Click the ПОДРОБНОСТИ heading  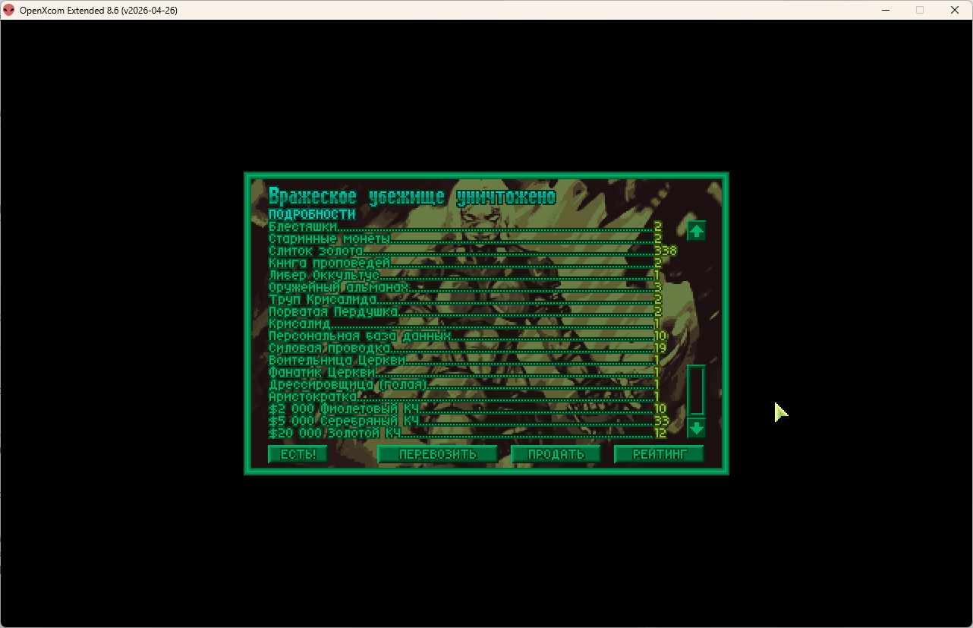(312, 214)
